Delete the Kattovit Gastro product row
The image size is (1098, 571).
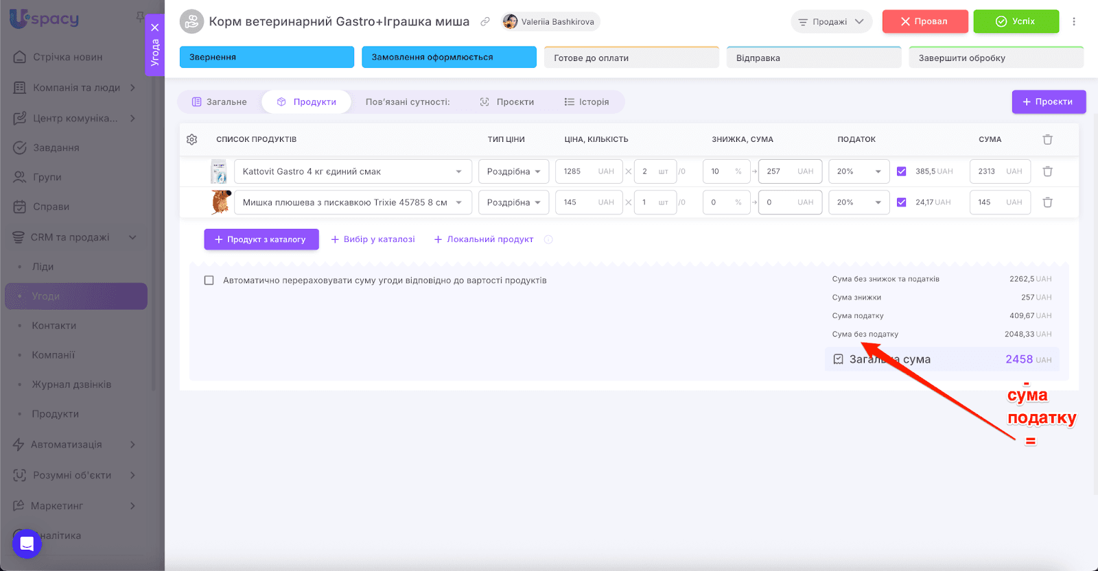tap(1047, 171)
